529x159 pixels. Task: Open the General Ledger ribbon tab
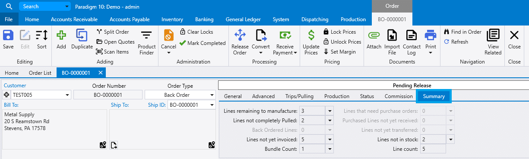pos(243,19)
